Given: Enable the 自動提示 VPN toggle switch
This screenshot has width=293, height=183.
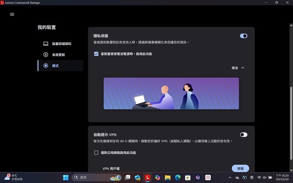Looking at the screenshot, I should pyautogui.click(x=244, y=135).
